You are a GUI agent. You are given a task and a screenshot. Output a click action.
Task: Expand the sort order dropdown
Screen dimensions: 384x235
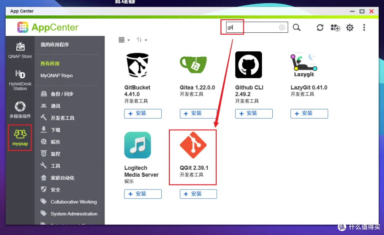(x=142, y=40)
